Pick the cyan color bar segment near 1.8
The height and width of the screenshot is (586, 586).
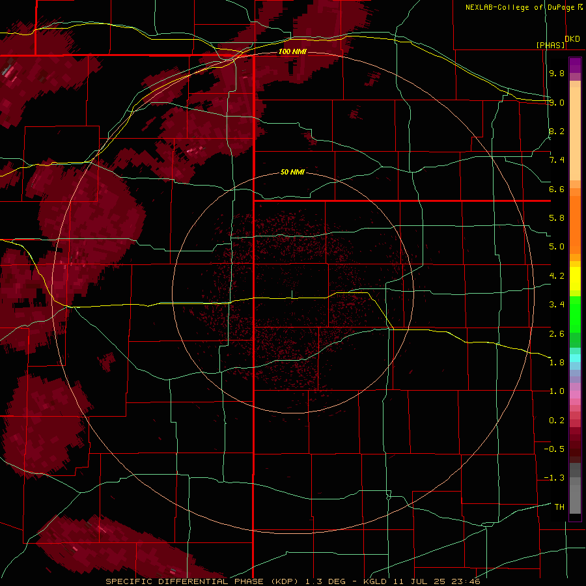click(575, 358)
